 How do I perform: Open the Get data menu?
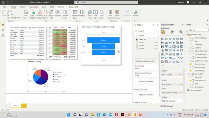pyautogui.click(x=25, y=14)
